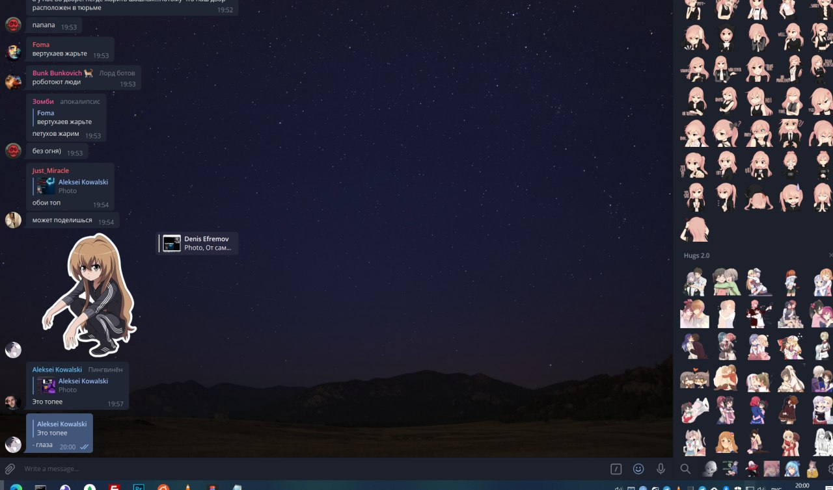
Task: Select the blurry pink-haired face pack tab
Action: coord(771,469)
